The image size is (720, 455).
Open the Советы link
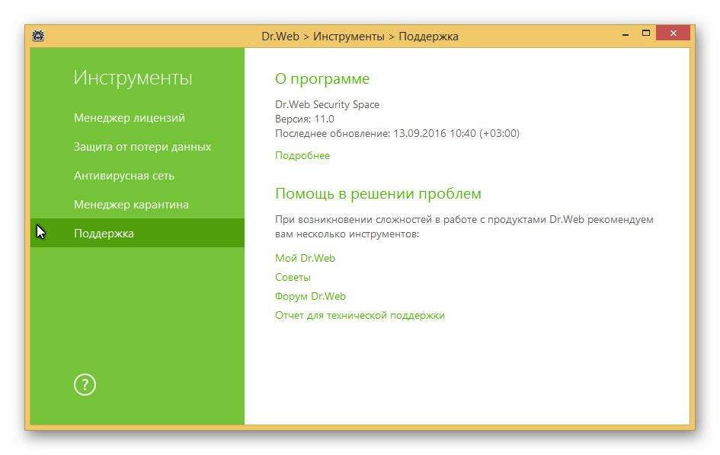pyautogui.click(x=293, y=278)
